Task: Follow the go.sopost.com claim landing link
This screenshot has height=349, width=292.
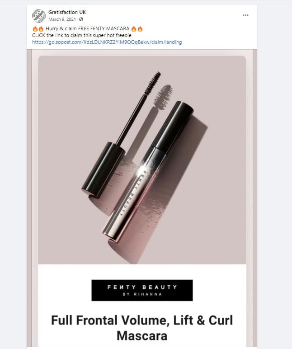Action: [107, 42]
